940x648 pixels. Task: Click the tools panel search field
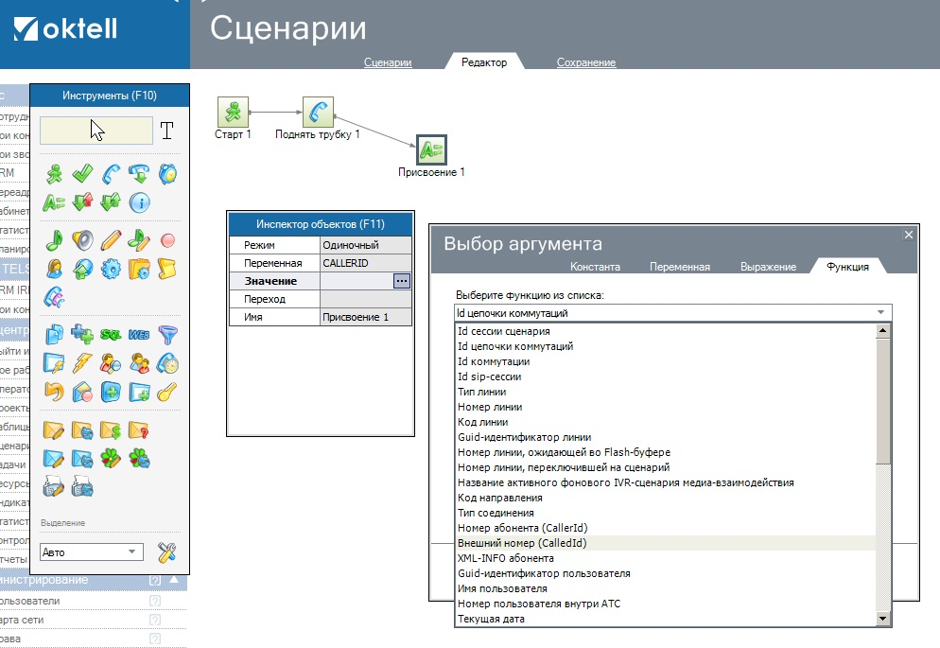tap(96, 131)
